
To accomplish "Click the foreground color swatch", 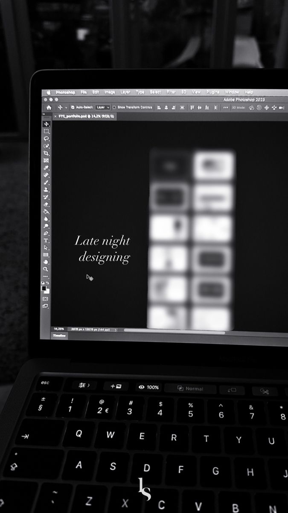I will click(44, 289).
